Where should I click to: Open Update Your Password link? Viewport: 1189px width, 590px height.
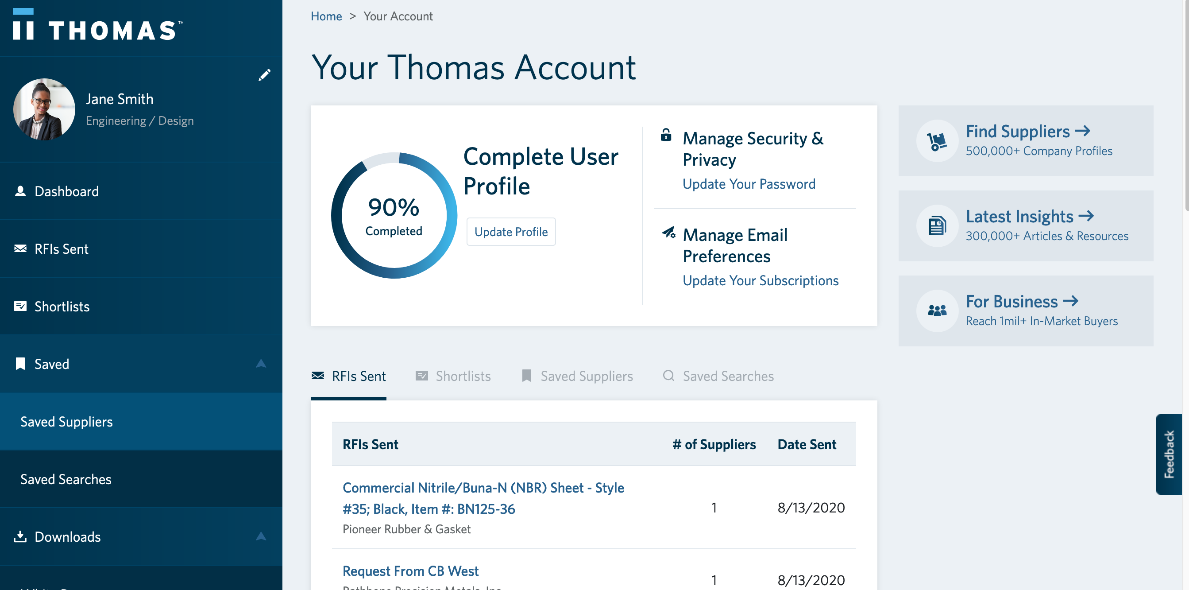coord(749,183)
